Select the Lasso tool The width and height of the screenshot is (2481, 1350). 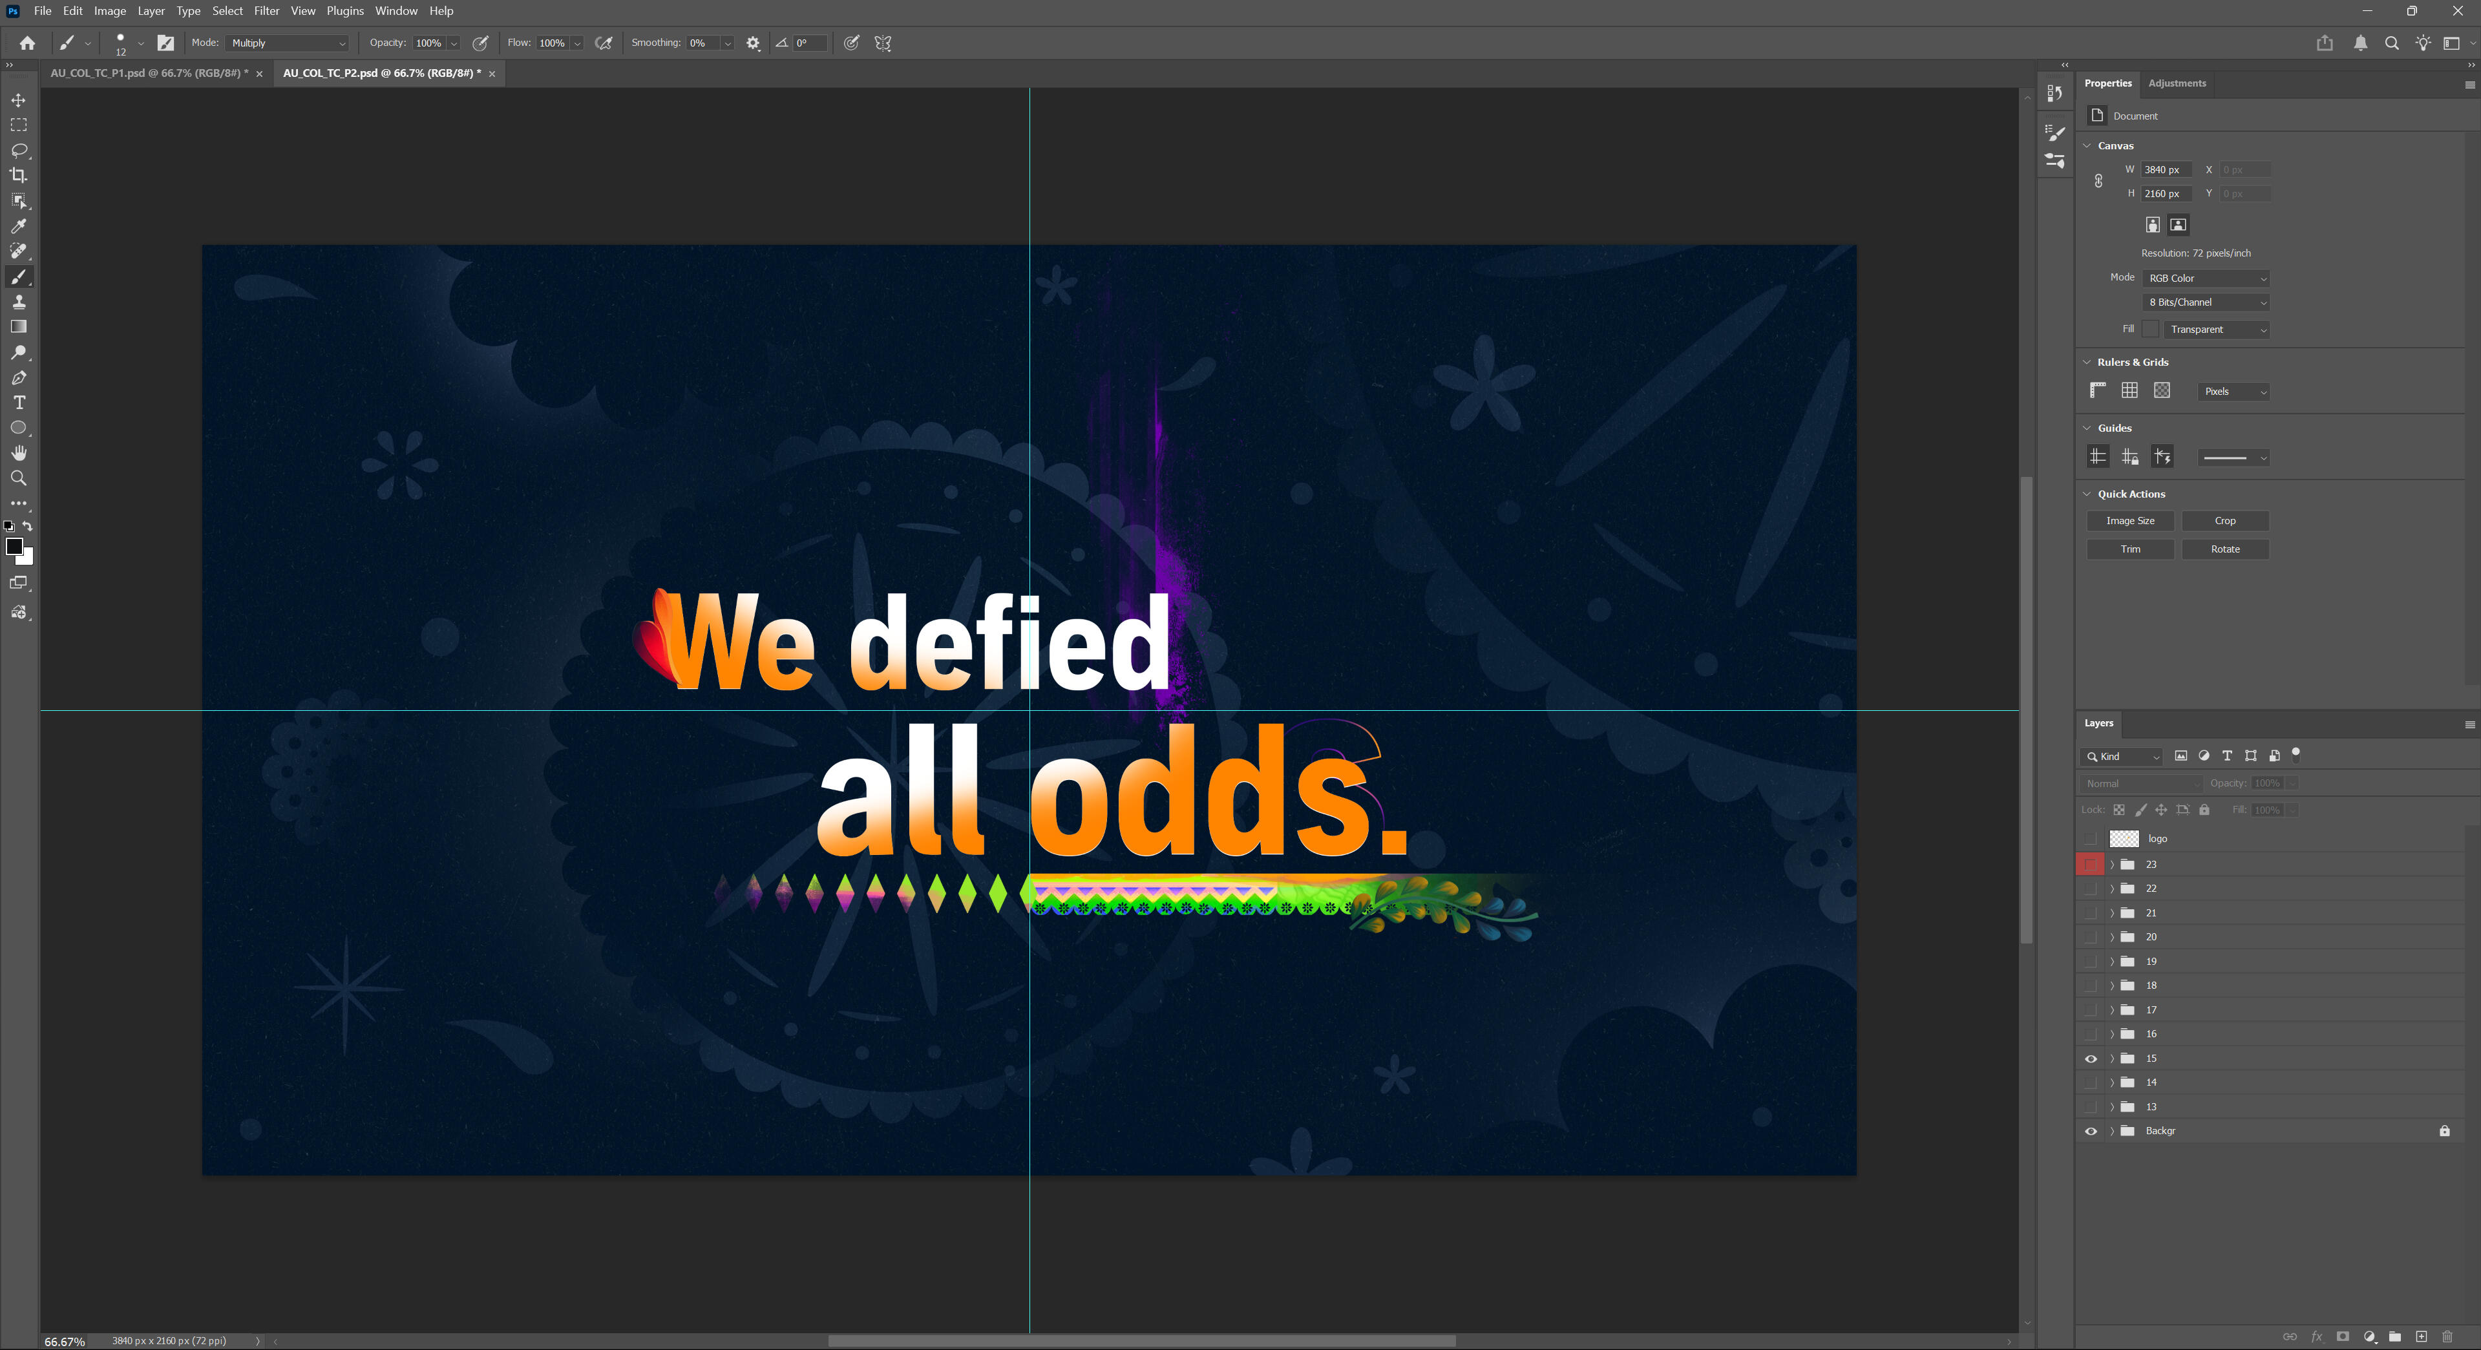18,150
